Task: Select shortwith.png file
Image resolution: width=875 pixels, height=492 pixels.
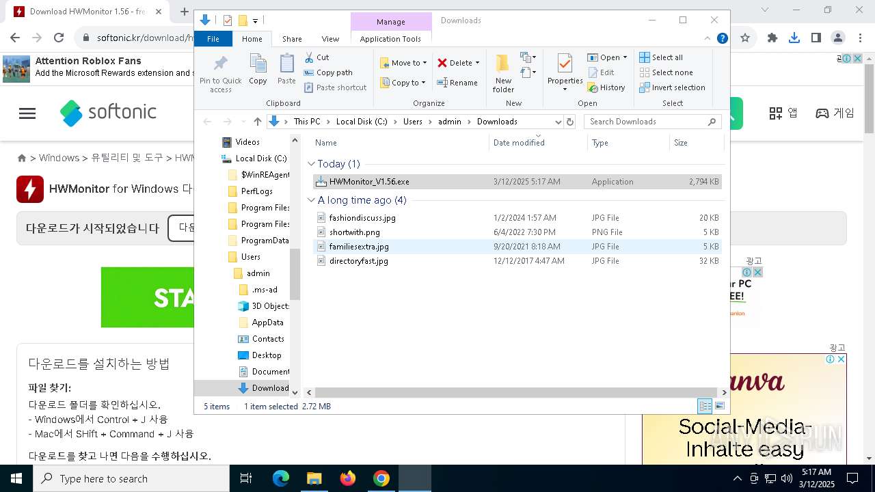Action: coord(517,232)
